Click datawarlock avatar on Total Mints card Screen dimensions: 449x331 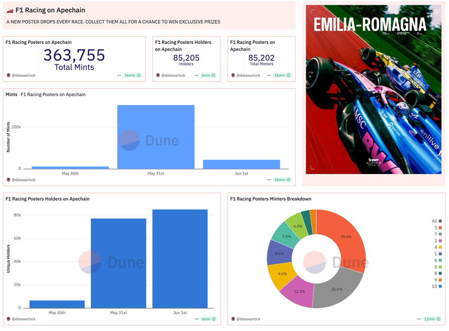coord(9,75)
